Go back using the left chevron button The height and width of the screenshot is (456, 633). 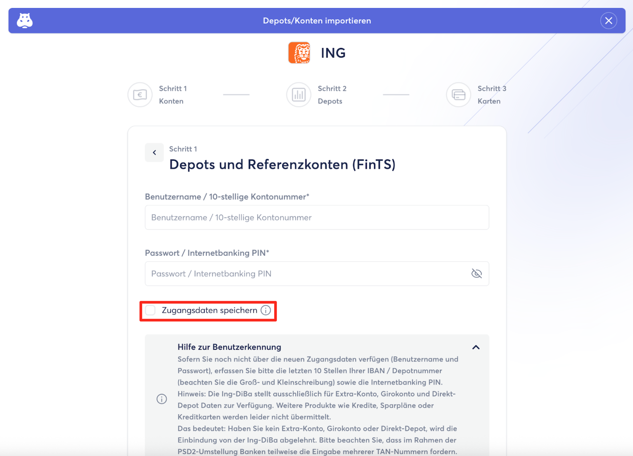click(154, 152)
